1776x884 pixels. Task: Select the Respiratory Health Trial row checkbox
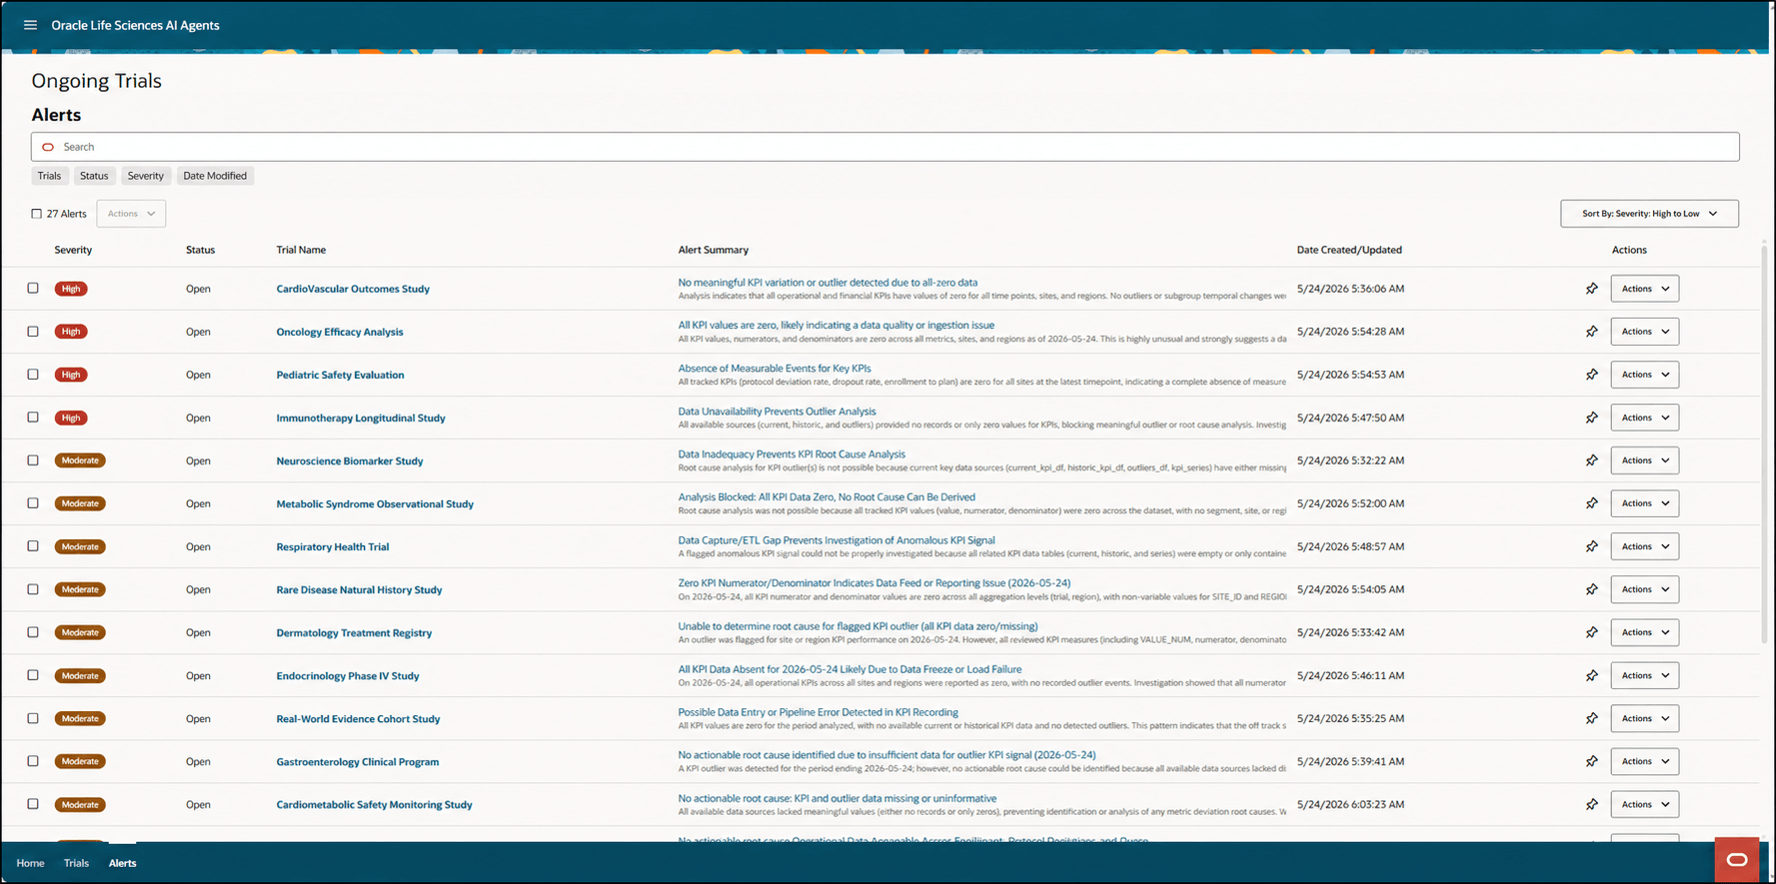pos(33,546)
